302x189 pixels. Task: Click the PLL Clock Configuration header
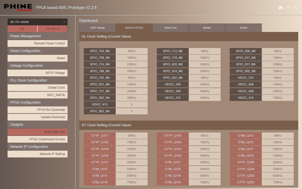pyautogui.click(x=38, y=80)
